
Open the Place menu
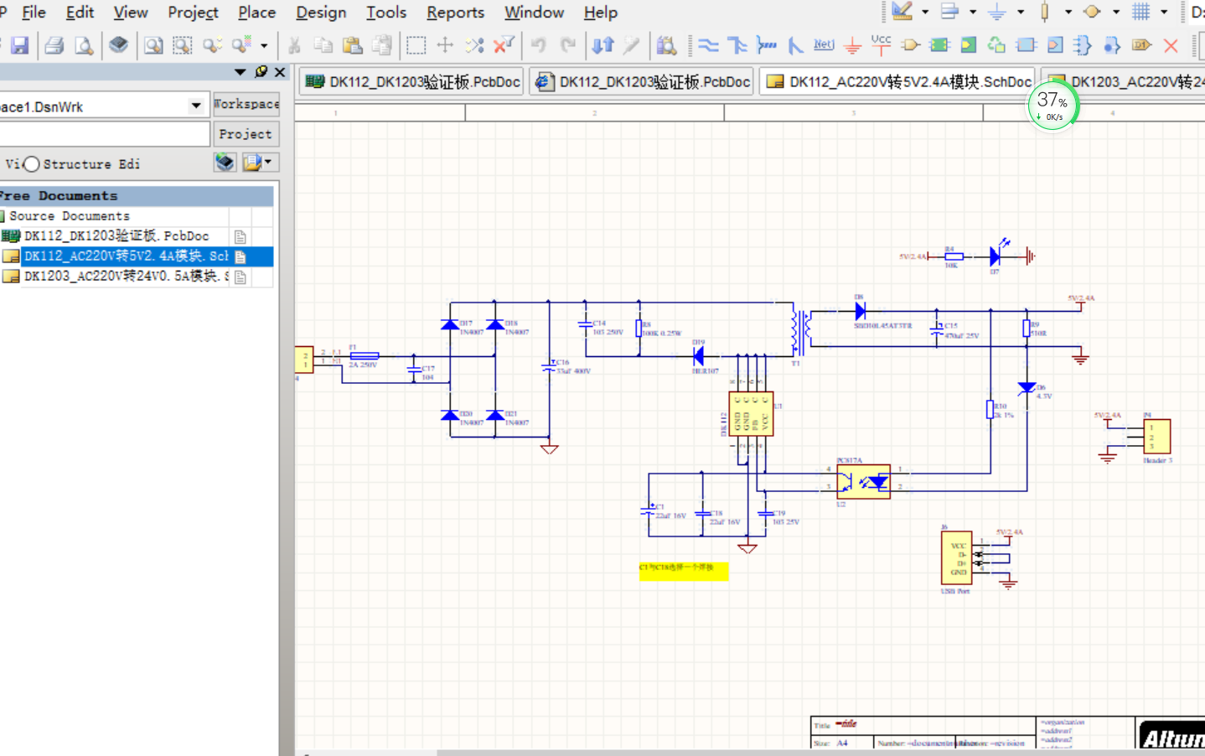(256, 13)
